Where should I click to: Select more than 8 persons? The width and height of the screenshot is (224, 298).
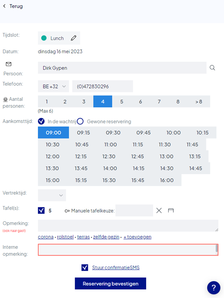tap(199, 101)
